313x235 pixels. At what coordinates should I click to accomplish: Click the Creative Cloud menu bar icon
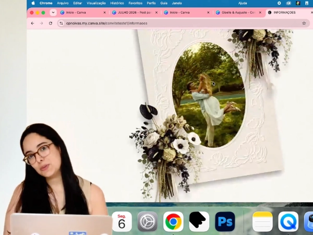288,3
